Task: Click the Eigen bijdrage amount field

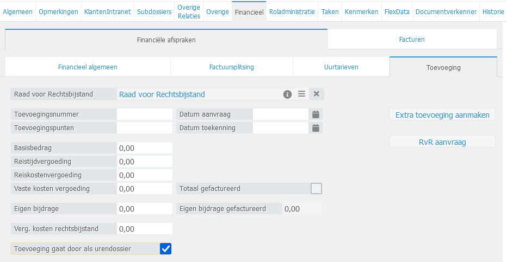Action: click(x=144, y=209)
